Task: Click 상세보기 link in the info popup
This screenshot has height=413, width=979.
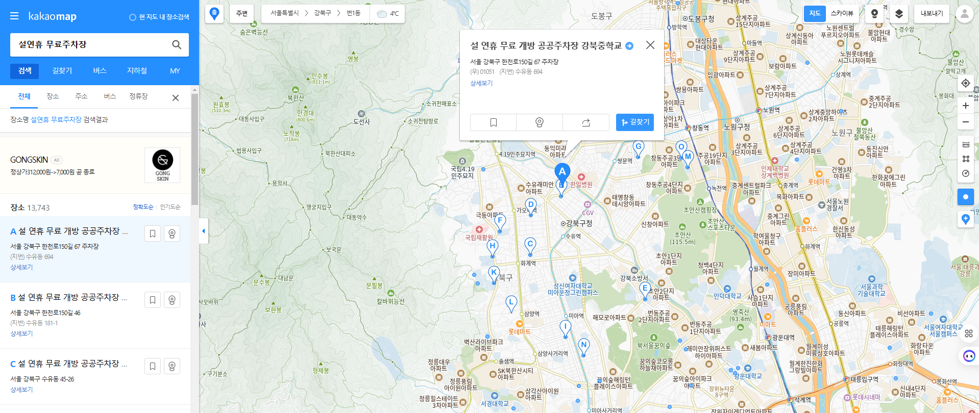Action: pyautogui.click(x=481, y=83)
